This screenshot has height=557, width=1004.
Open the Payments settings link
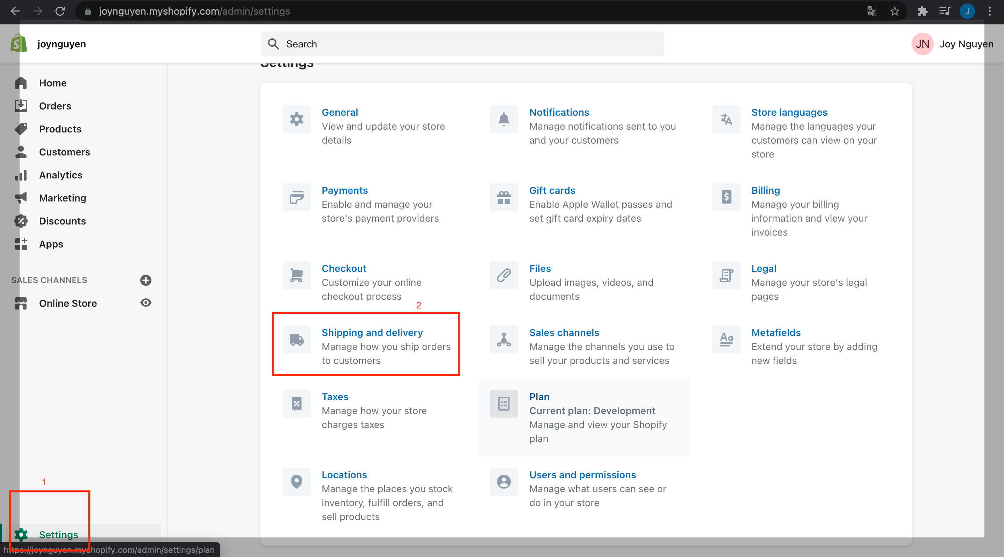click(344, 190)
